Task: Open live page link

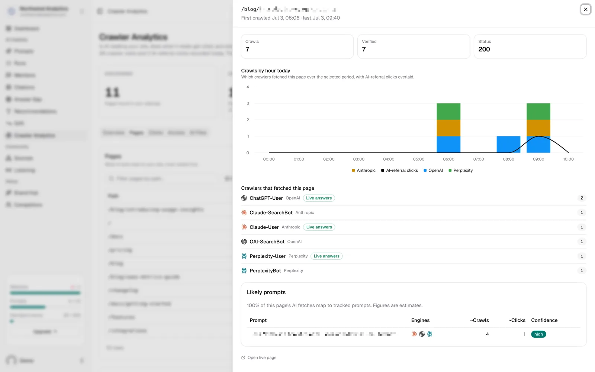Action: [259, 358]
